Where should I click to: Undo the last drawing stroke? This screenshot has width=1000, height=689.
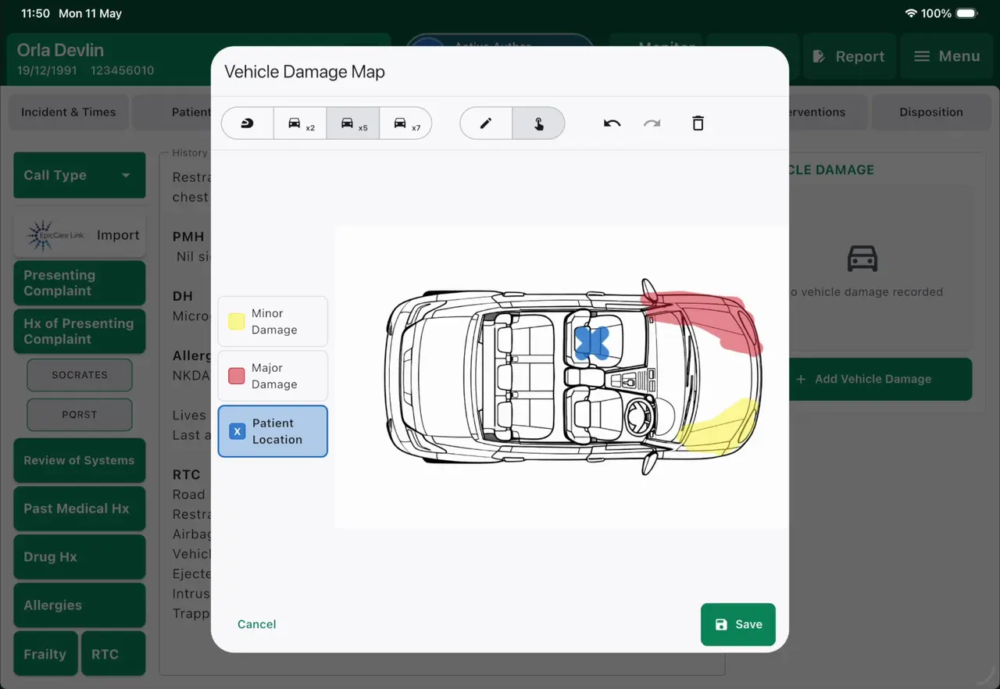point(612,123)
